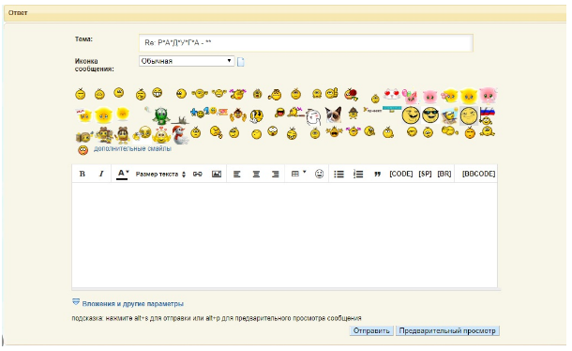
Task: Insert the big toothy grin smiley
Action: click(158, 92)
